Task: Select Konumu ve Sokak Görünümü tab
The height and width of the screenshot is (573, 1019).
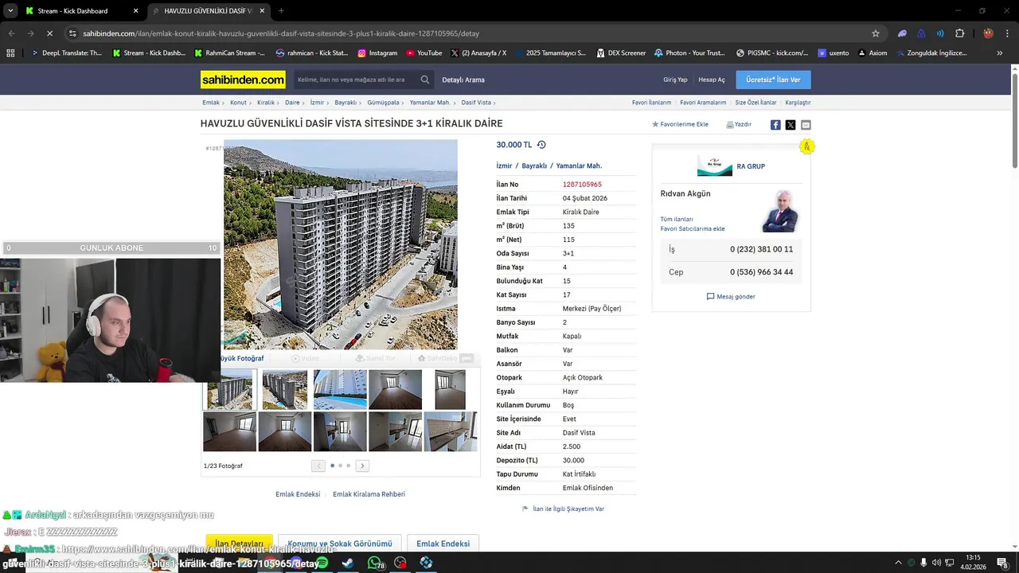Action: tap(340, 544)
